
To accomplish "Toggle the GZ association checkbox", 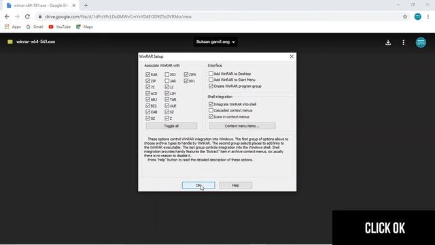I will (x=147, y=118).
